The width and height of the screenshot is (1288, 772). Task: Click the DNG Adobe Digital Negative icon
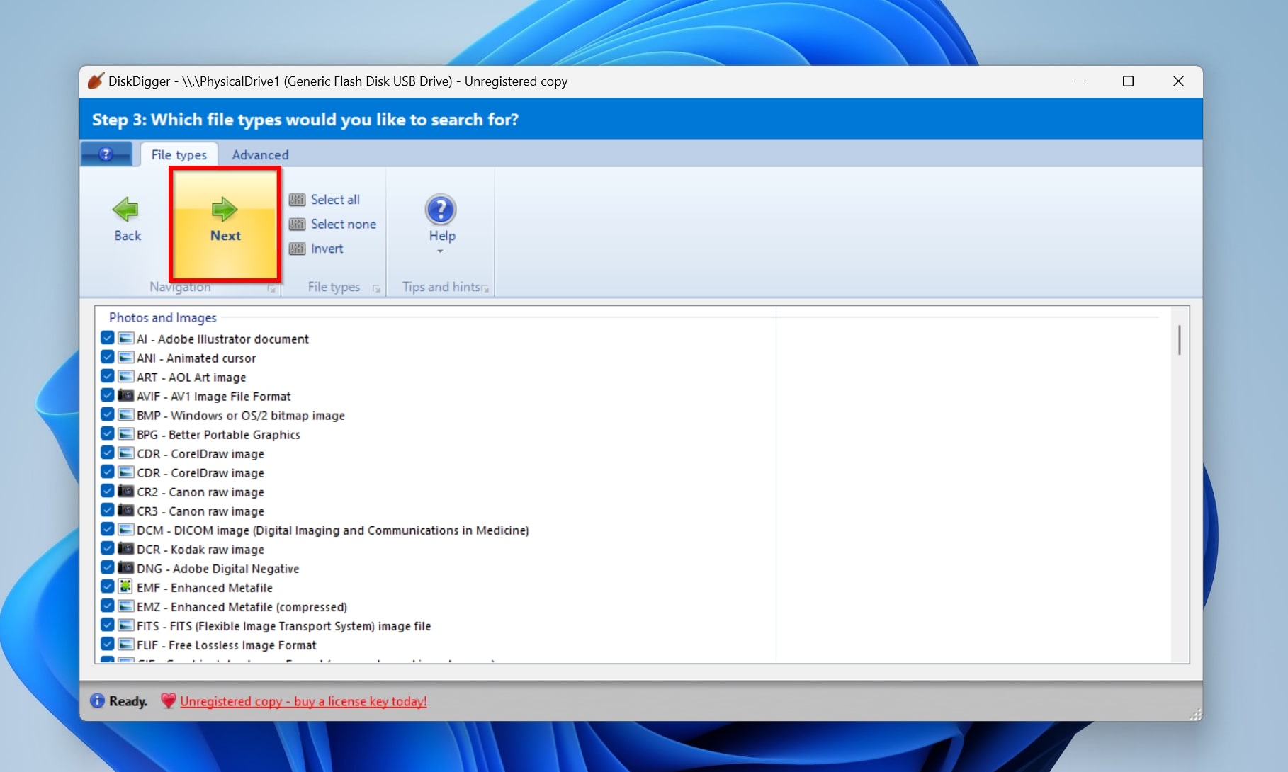tap(126, 567)
